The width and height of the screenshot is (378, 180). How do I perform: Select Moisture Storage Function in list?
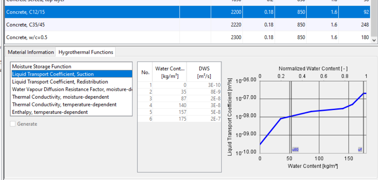[x=42, y=67]
